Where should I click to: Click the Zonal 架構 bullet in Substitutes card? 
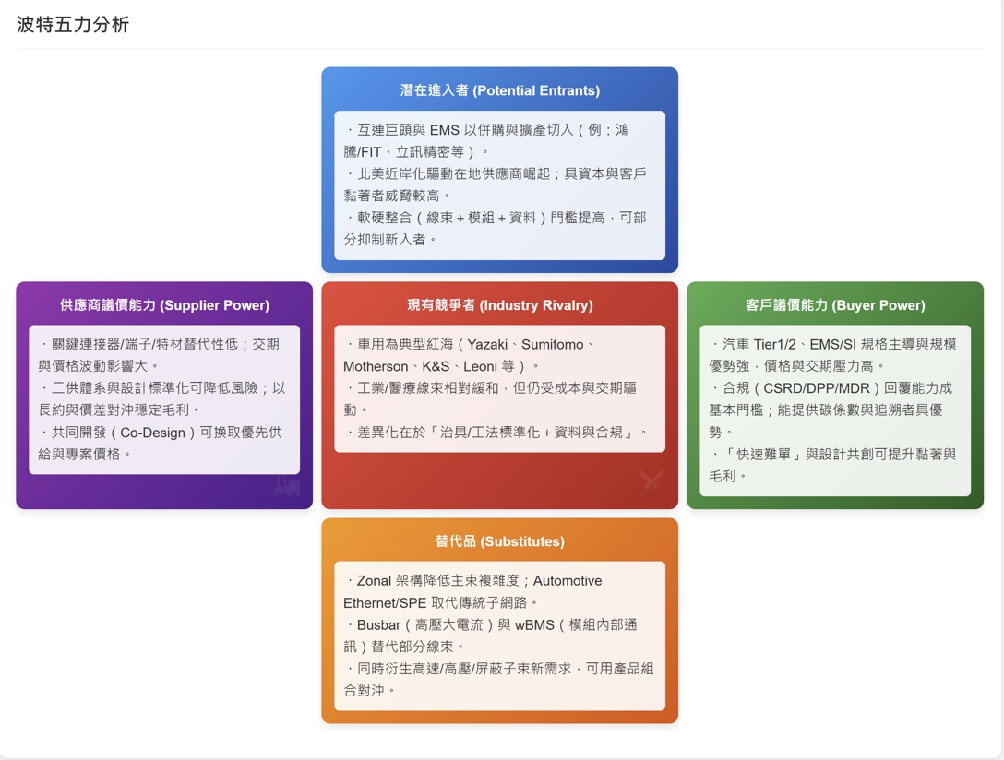coord(498,592)
